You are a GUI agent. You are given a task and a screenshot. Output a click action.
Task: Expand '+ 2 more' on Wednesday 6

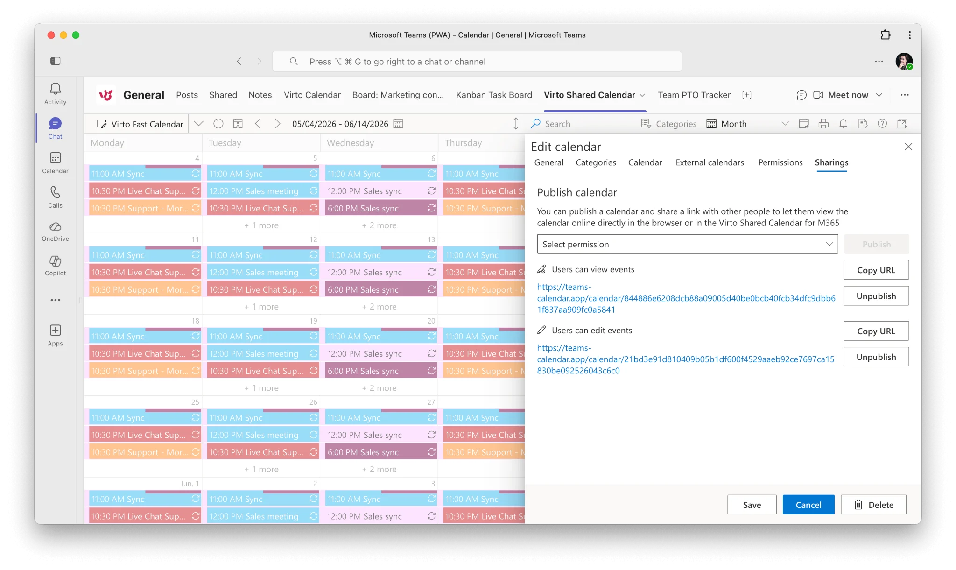pyautogui.click(x=379, y=225)
